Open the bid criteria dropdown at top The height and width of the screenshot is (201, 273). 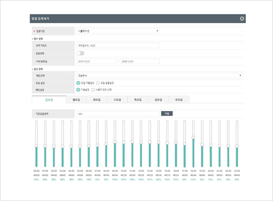coord(118,31)
